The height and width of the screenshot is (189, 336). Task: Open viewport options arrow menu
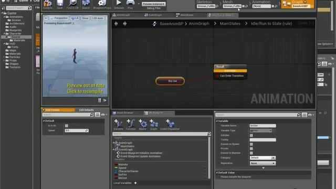pyautogui.click(x=46, y=18)
